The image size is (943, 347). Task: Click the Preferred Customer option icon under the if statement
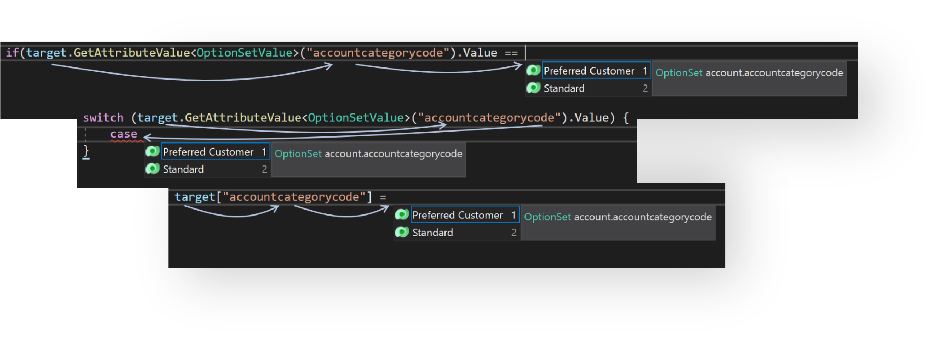533,70
